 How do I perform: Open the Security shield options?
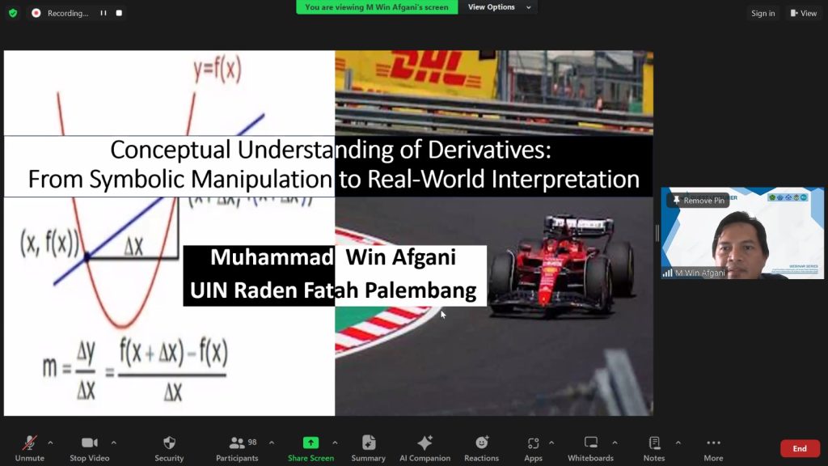[169, 447]
